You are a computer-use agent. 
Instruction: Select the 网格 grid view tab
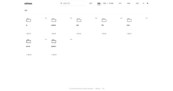(99, 3)
